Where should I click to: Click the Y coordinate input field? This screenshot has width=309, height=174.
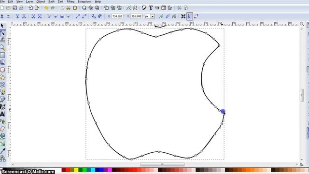coord(136,16)
